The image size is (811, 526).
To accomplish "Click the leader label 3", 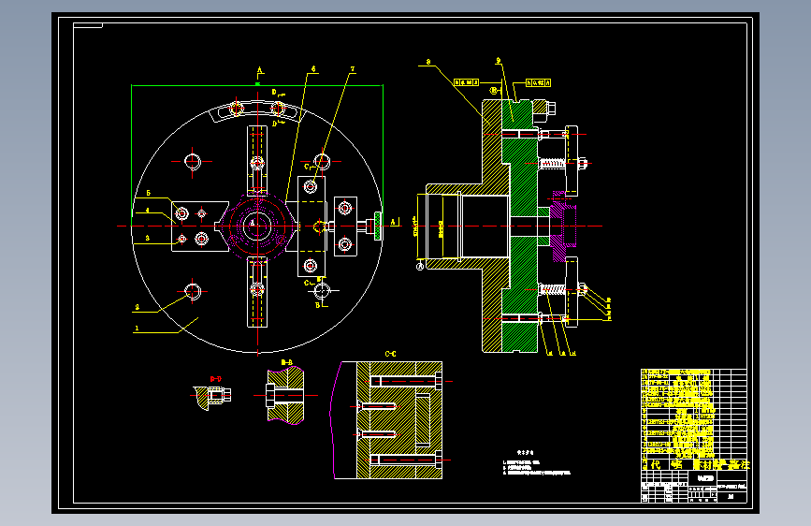I will click(148, 238).
